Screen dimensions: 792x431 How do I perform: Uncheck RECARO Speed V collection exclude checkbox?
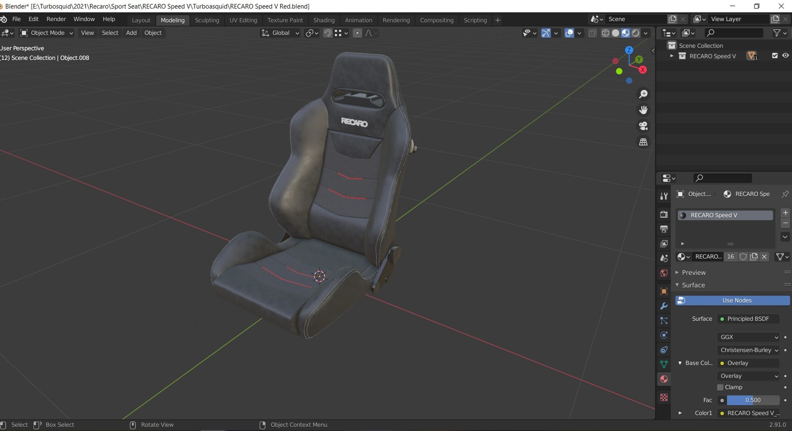click(775, 56)
